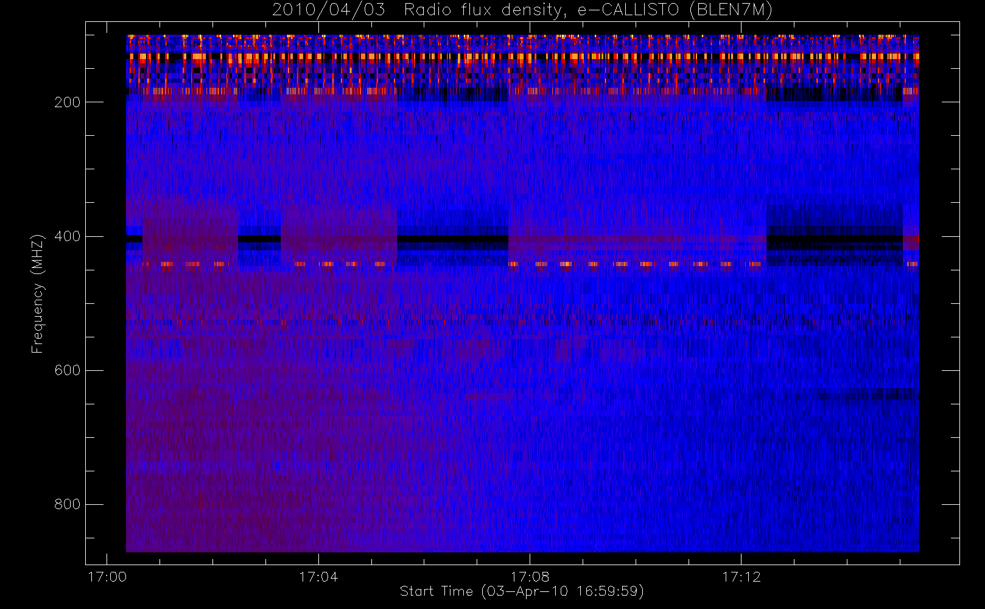
Task: Click the 17:12 time tick label
Action: click(x=741, y=577)
